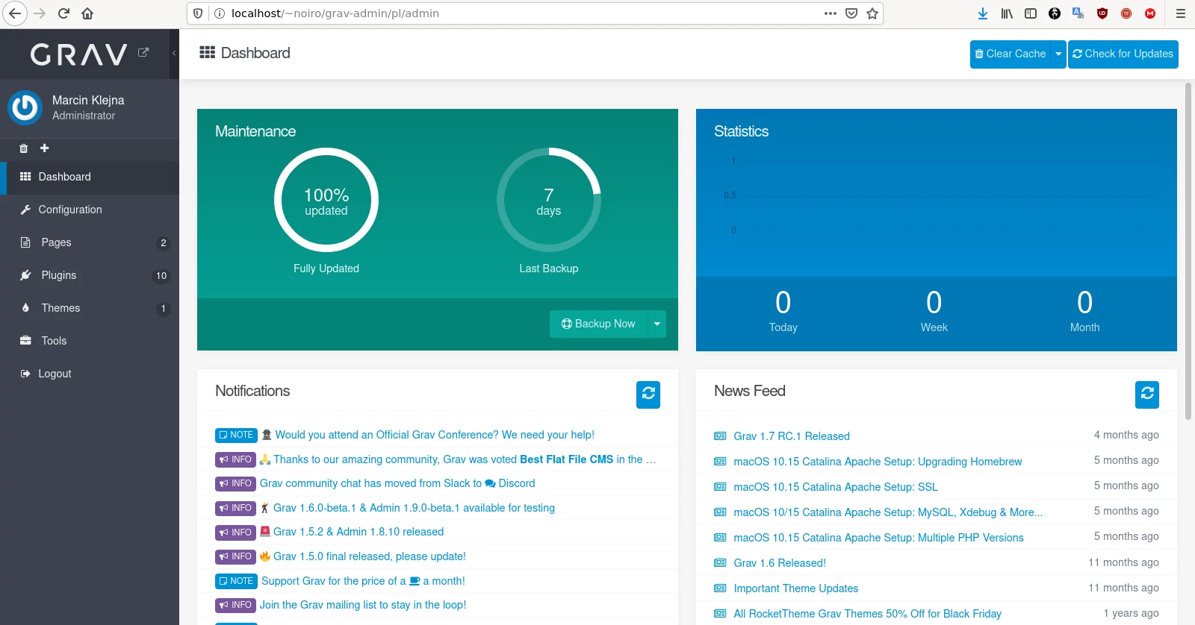Select Logout in the sidebar
Screen dimensions: 1195x625
(x=90, y=374)
